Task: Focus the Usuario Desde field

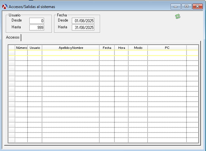Action: [x=37, y=21]
